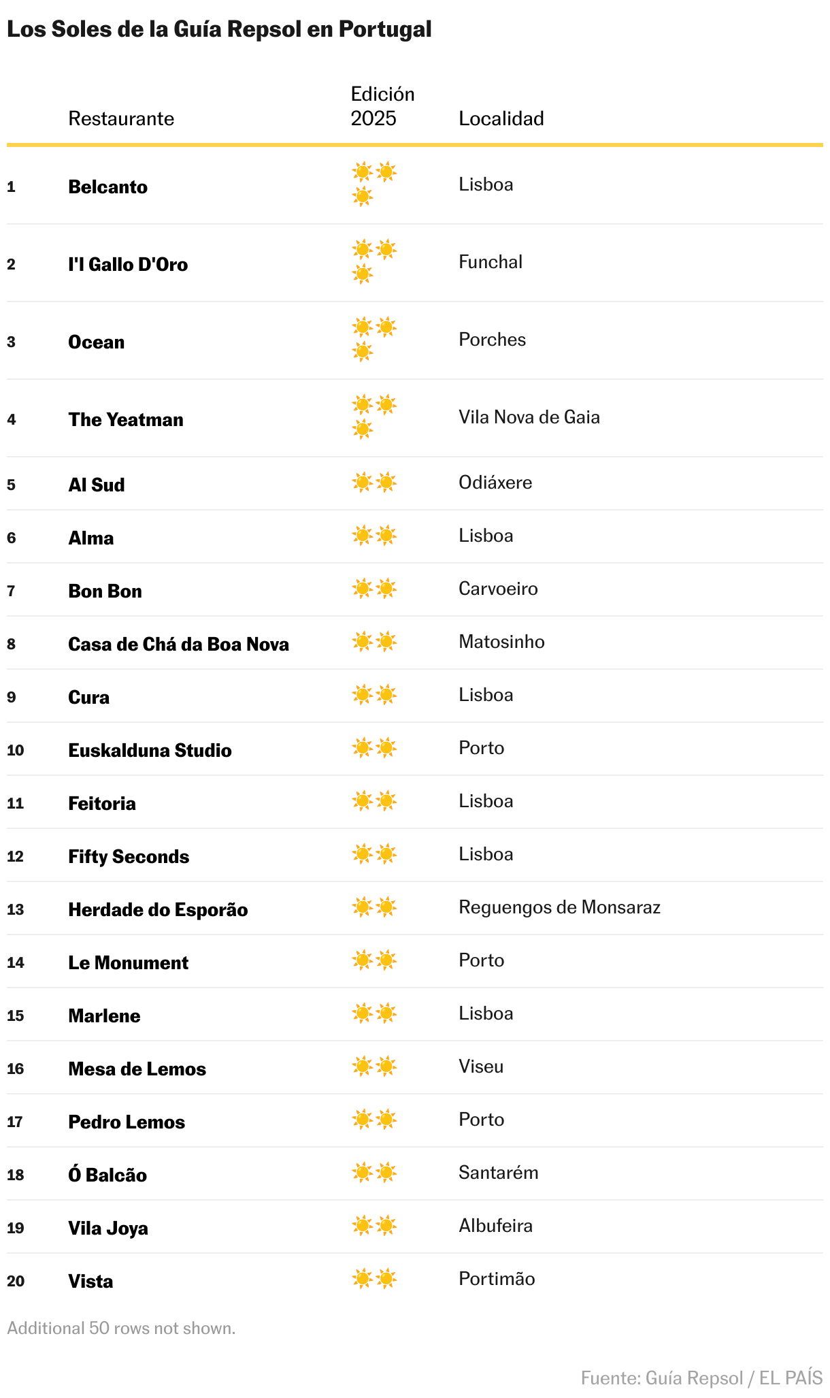The height and width of the screenshot is (1398, 830).
Task: Click the two suns next to Al Sud
Action: point(374,483)
